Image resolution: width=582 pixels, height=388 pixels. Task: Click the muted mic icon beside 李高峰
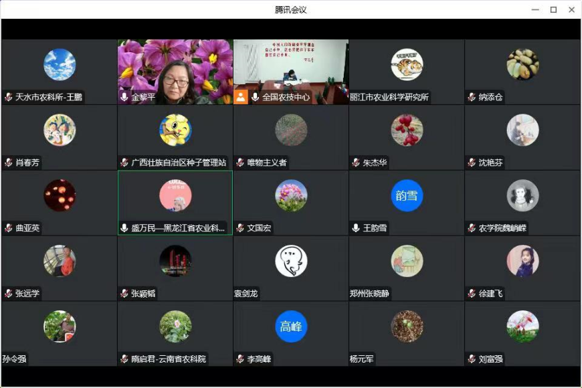pos(240,359)
